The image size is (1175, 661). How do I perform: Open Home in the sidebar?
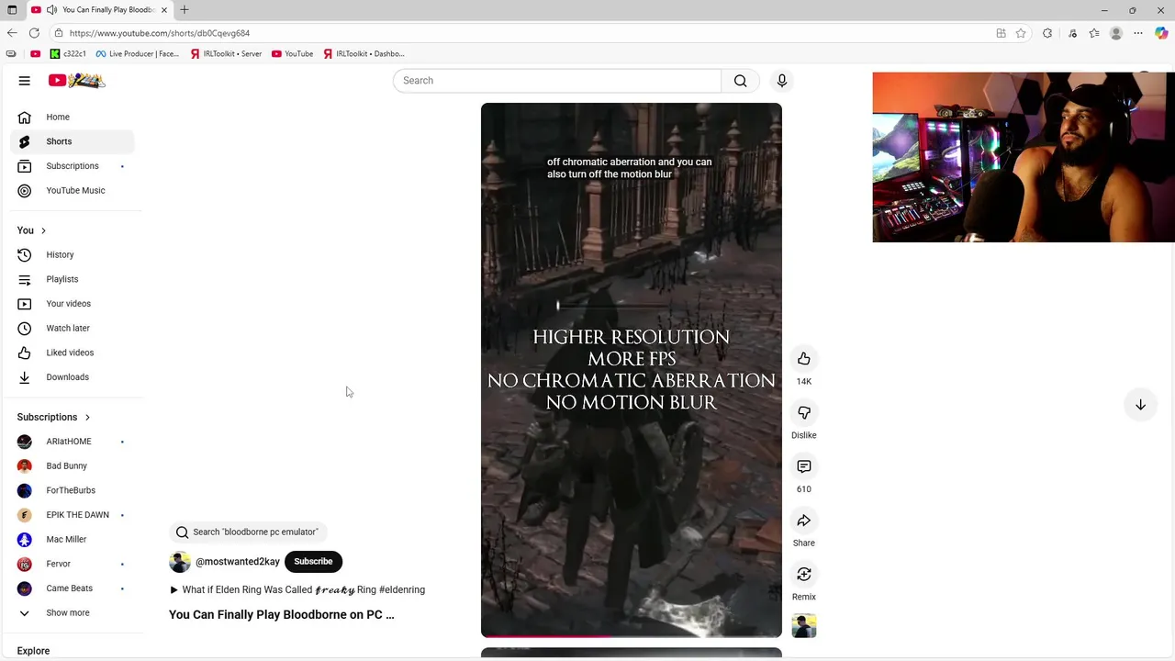(73, 118)
